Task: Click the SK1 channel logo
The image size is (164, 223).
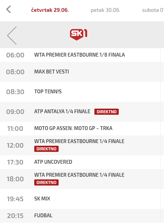Action: [x=78, y=34]
